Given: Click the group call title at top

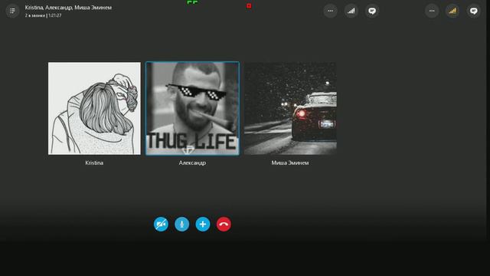Looking at the screenshot, I should coord(68,8).
